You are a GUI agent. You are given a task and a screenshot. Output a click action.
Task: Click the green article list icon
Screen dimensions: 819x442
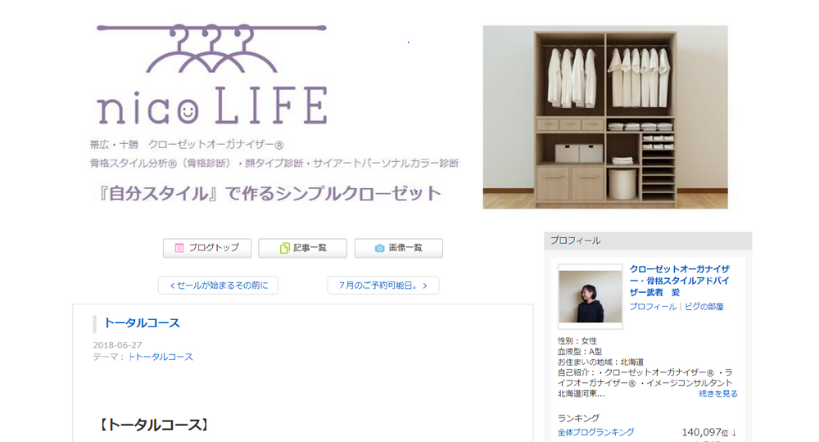coord(285,248)
